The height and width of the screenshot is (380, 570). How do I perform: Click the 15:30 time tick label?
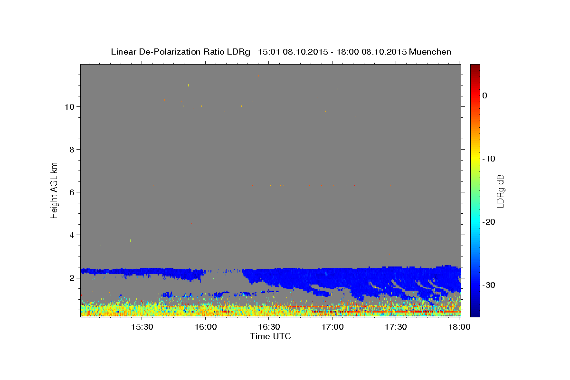(x=142, y=327)
